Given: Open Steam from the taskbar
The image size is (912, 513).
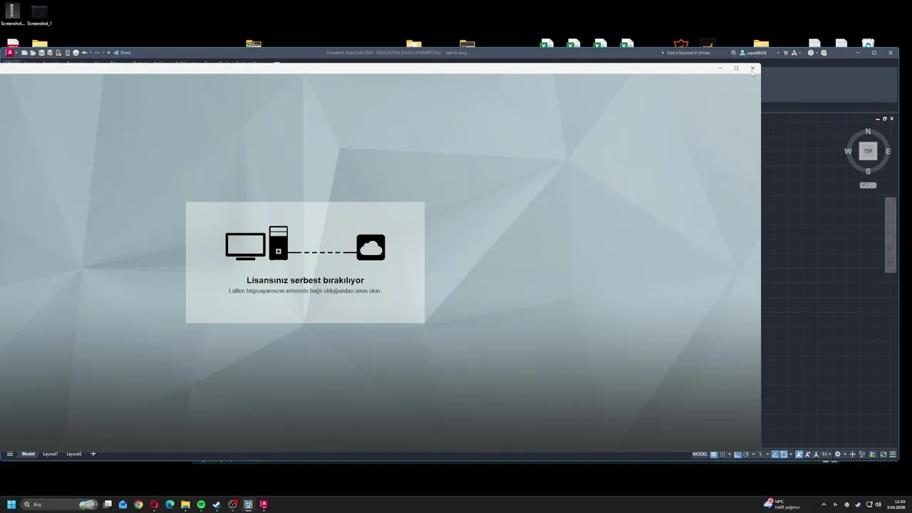Looking at the screenshot, I should [217, 504].
